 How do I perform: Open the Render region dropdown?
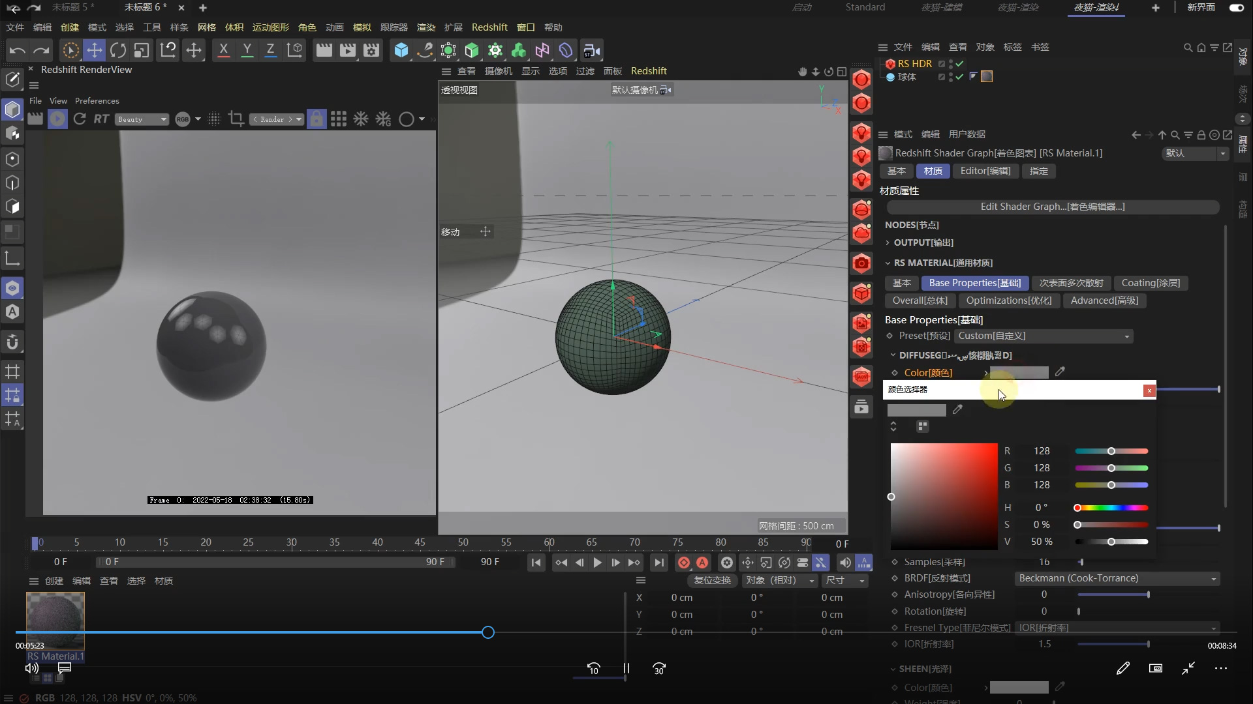tap(277, 119)
